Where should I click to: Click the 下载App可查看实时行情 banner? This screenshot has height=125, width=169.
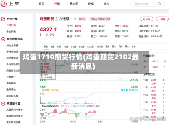pyautogui.click(x=100, y=19)
